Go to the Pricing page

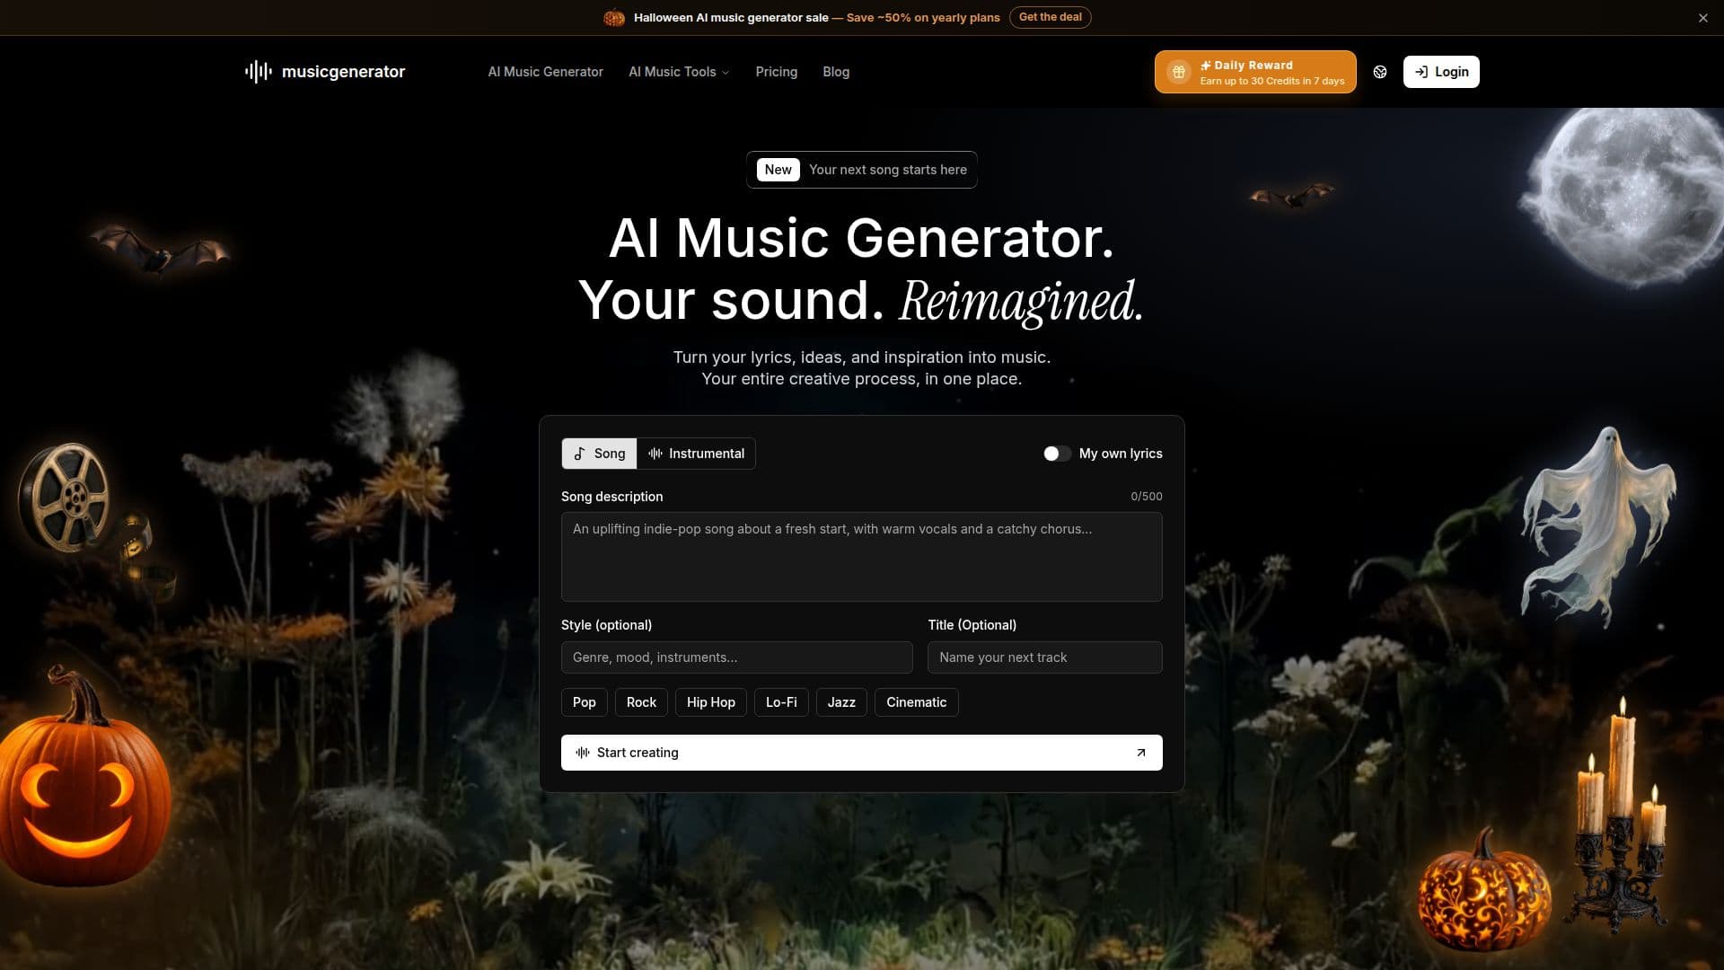click(777, 72)
